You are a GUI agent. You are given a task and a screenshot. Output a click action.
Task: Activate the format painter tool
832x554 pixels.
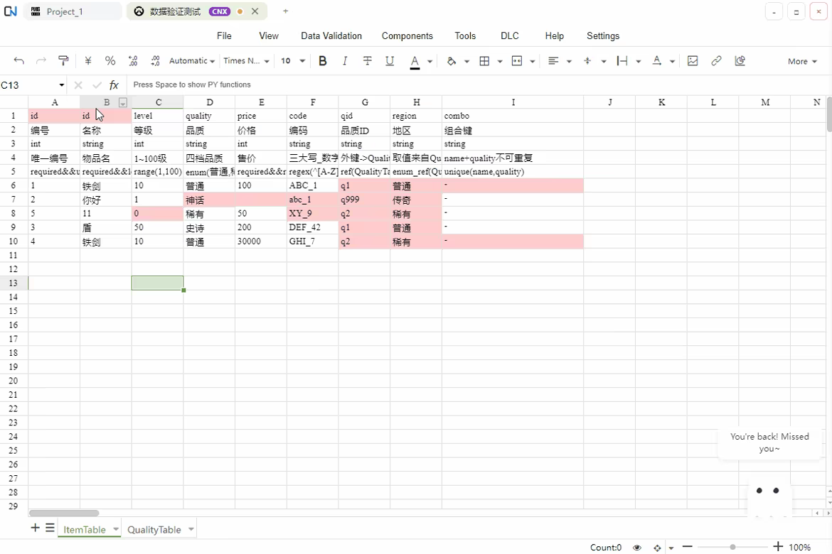coord(63,61)
